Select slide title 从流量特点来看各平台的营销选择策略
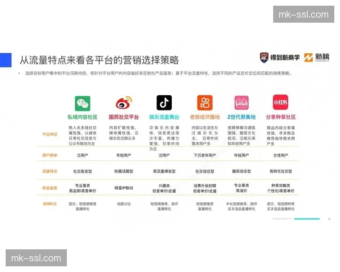340x272 pixels. [99, 60]
